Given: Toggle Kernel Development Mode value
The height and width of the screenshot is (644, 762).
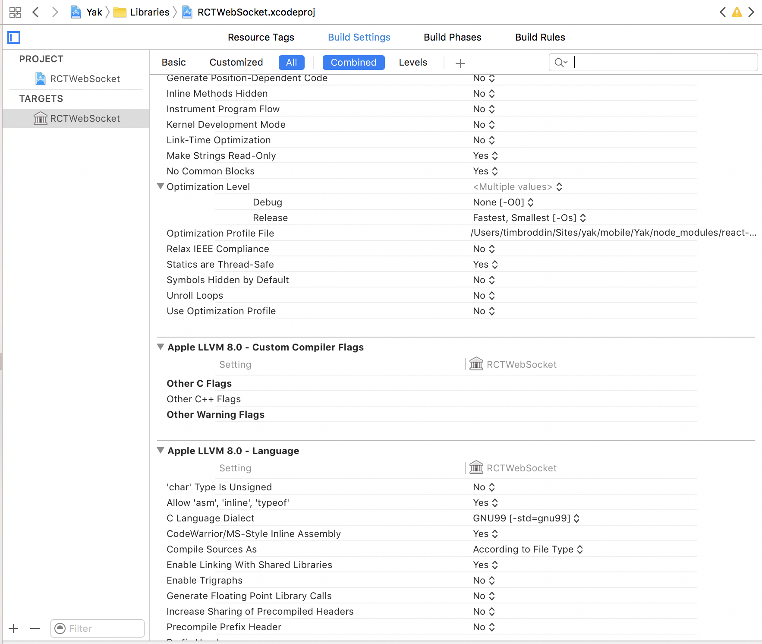Looking at the screenshot, I should pyautogui.click(x=484, y=125).
